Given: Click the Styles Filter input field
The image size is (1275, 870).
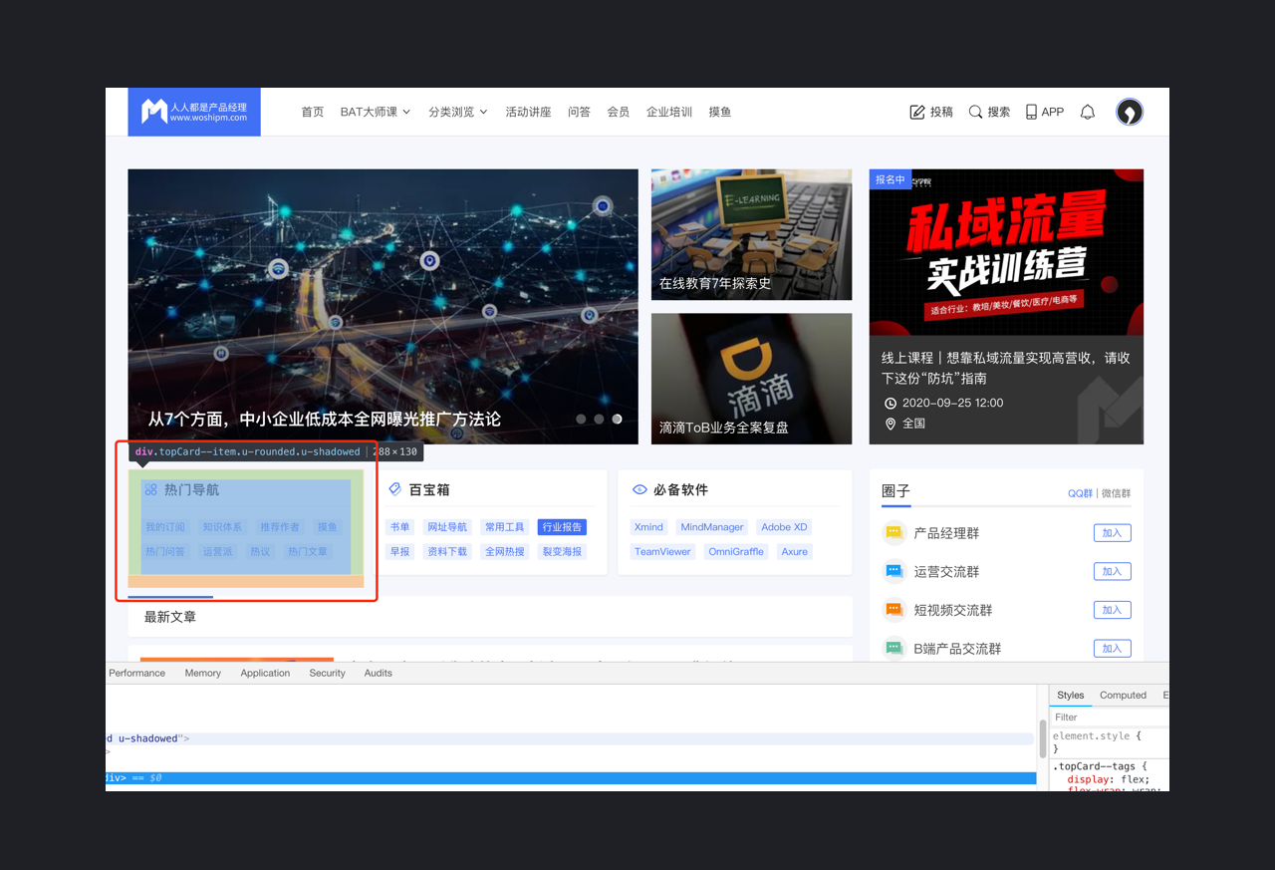Looking at the screenshot, I should pos(1109,717).
